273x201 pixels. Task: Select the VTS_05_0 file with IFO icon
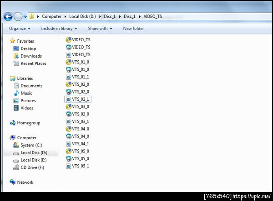point(77,159)
